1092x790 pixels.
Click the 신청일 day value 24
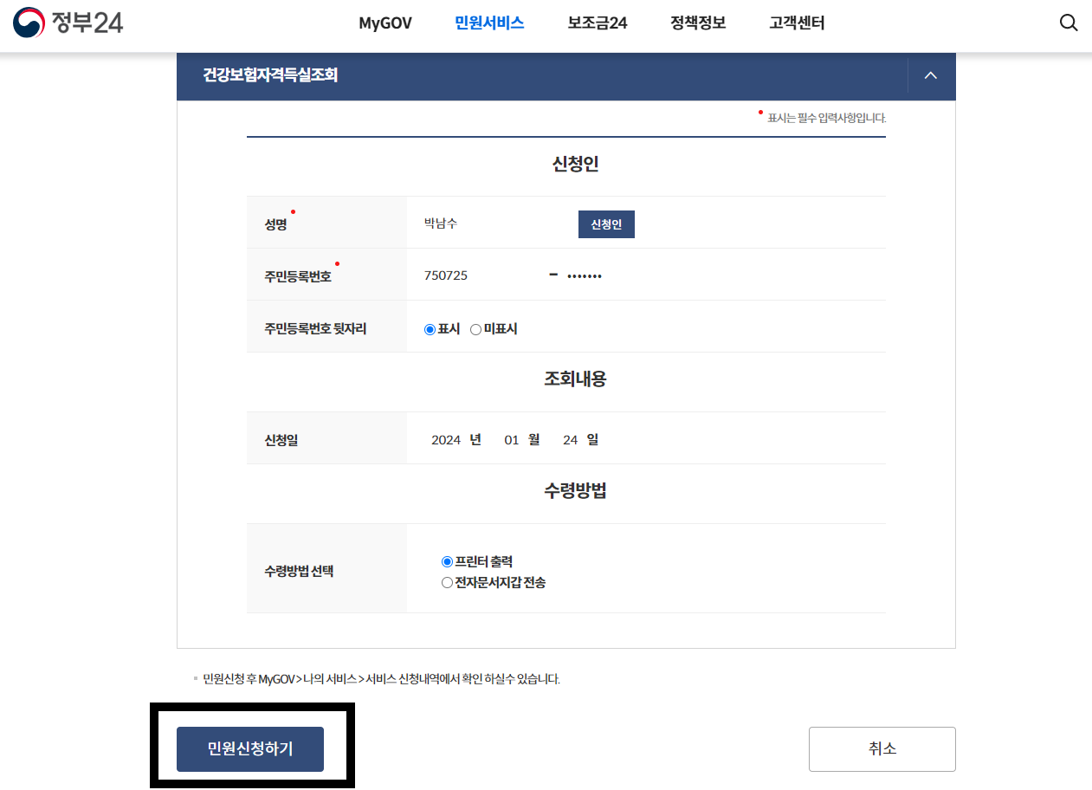(570, 440)
